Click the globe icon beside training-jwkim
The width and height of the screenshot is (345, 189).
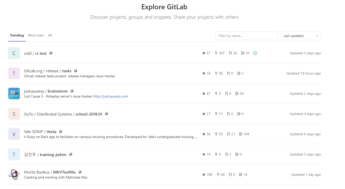pos(71,154)
